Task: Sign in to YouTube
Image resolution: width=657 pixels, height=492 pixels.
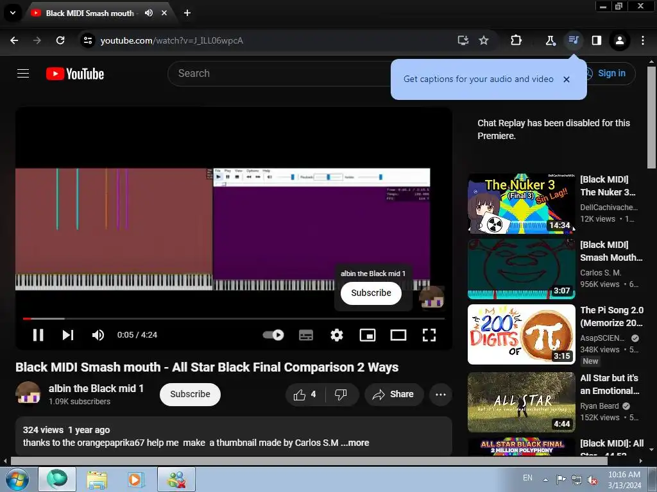Action: point(611,73)
